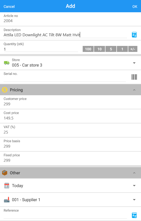This screenshot has width=141, height=221.
Task: Open text picker icon beside Description
Action: tap(134, 35)
